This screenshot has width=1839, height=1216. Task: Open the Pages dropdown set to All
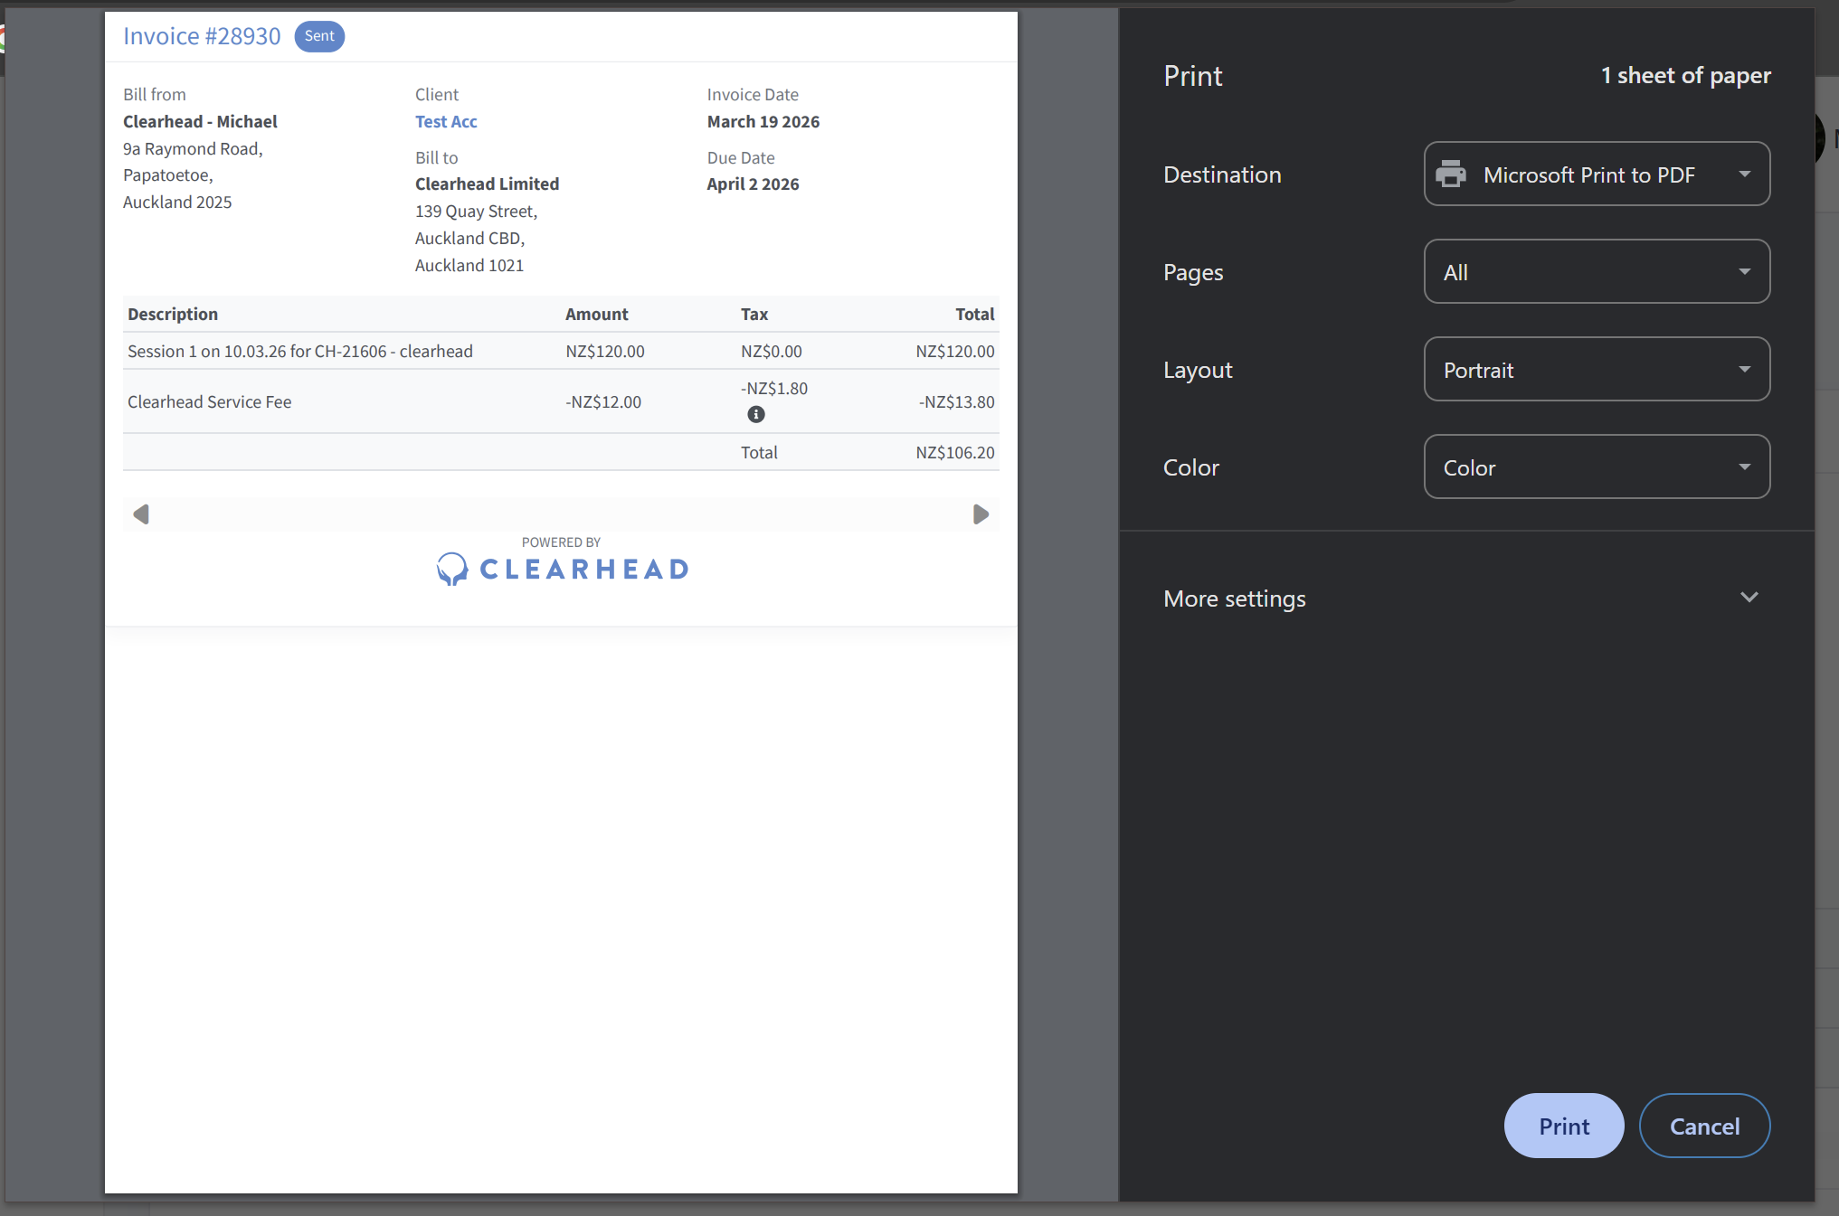point(1597,271)
